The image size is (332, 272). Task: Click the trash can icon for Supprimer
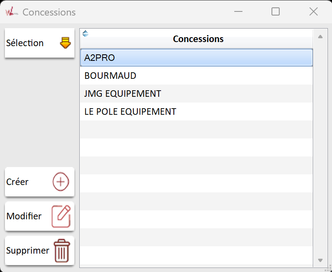click(62, 251)
